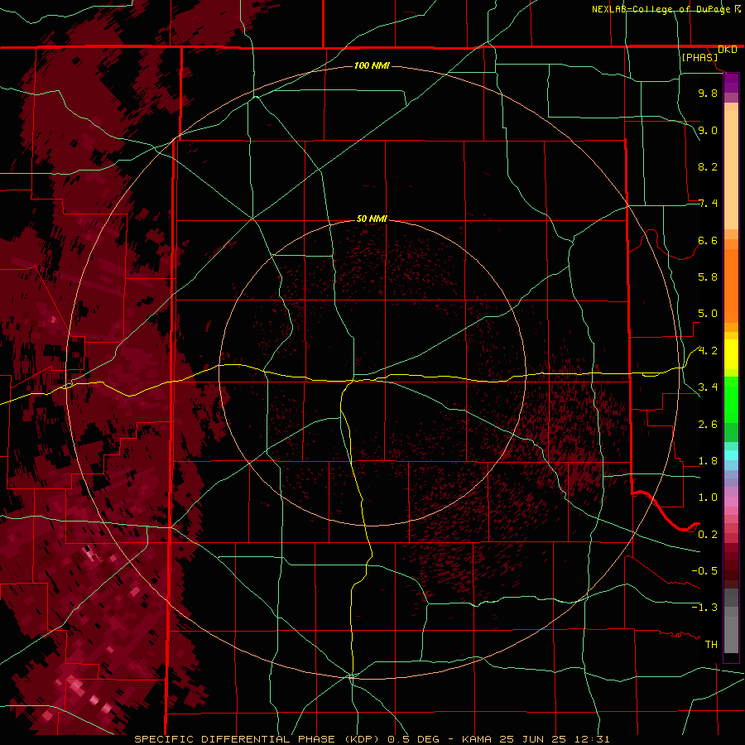Click the gray segment of the color bar
This screenshot has width=745, height=745.
(x=731, y=620)
